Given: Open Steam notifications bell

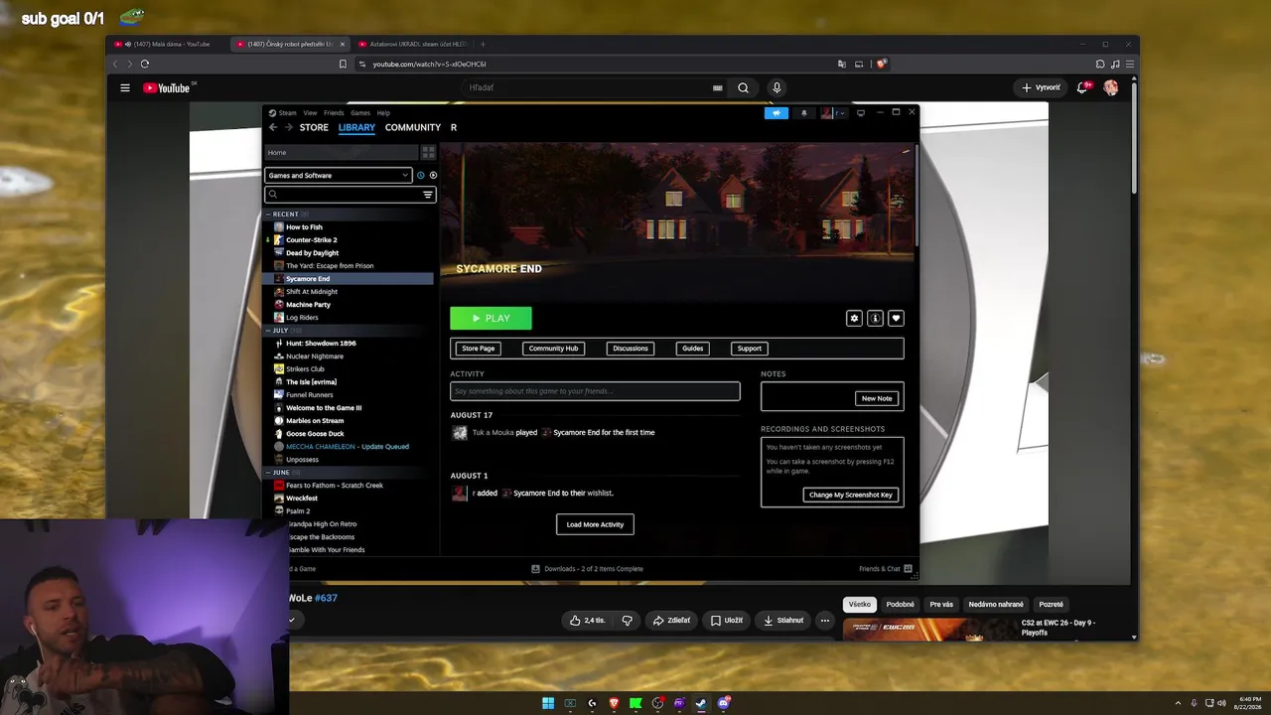Looking at the screenshot, I should pos(804,113).
